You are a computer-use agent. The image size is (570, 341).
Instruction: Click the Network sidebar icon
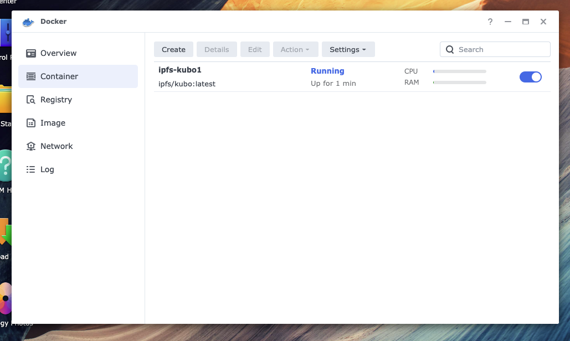point(31,146)
